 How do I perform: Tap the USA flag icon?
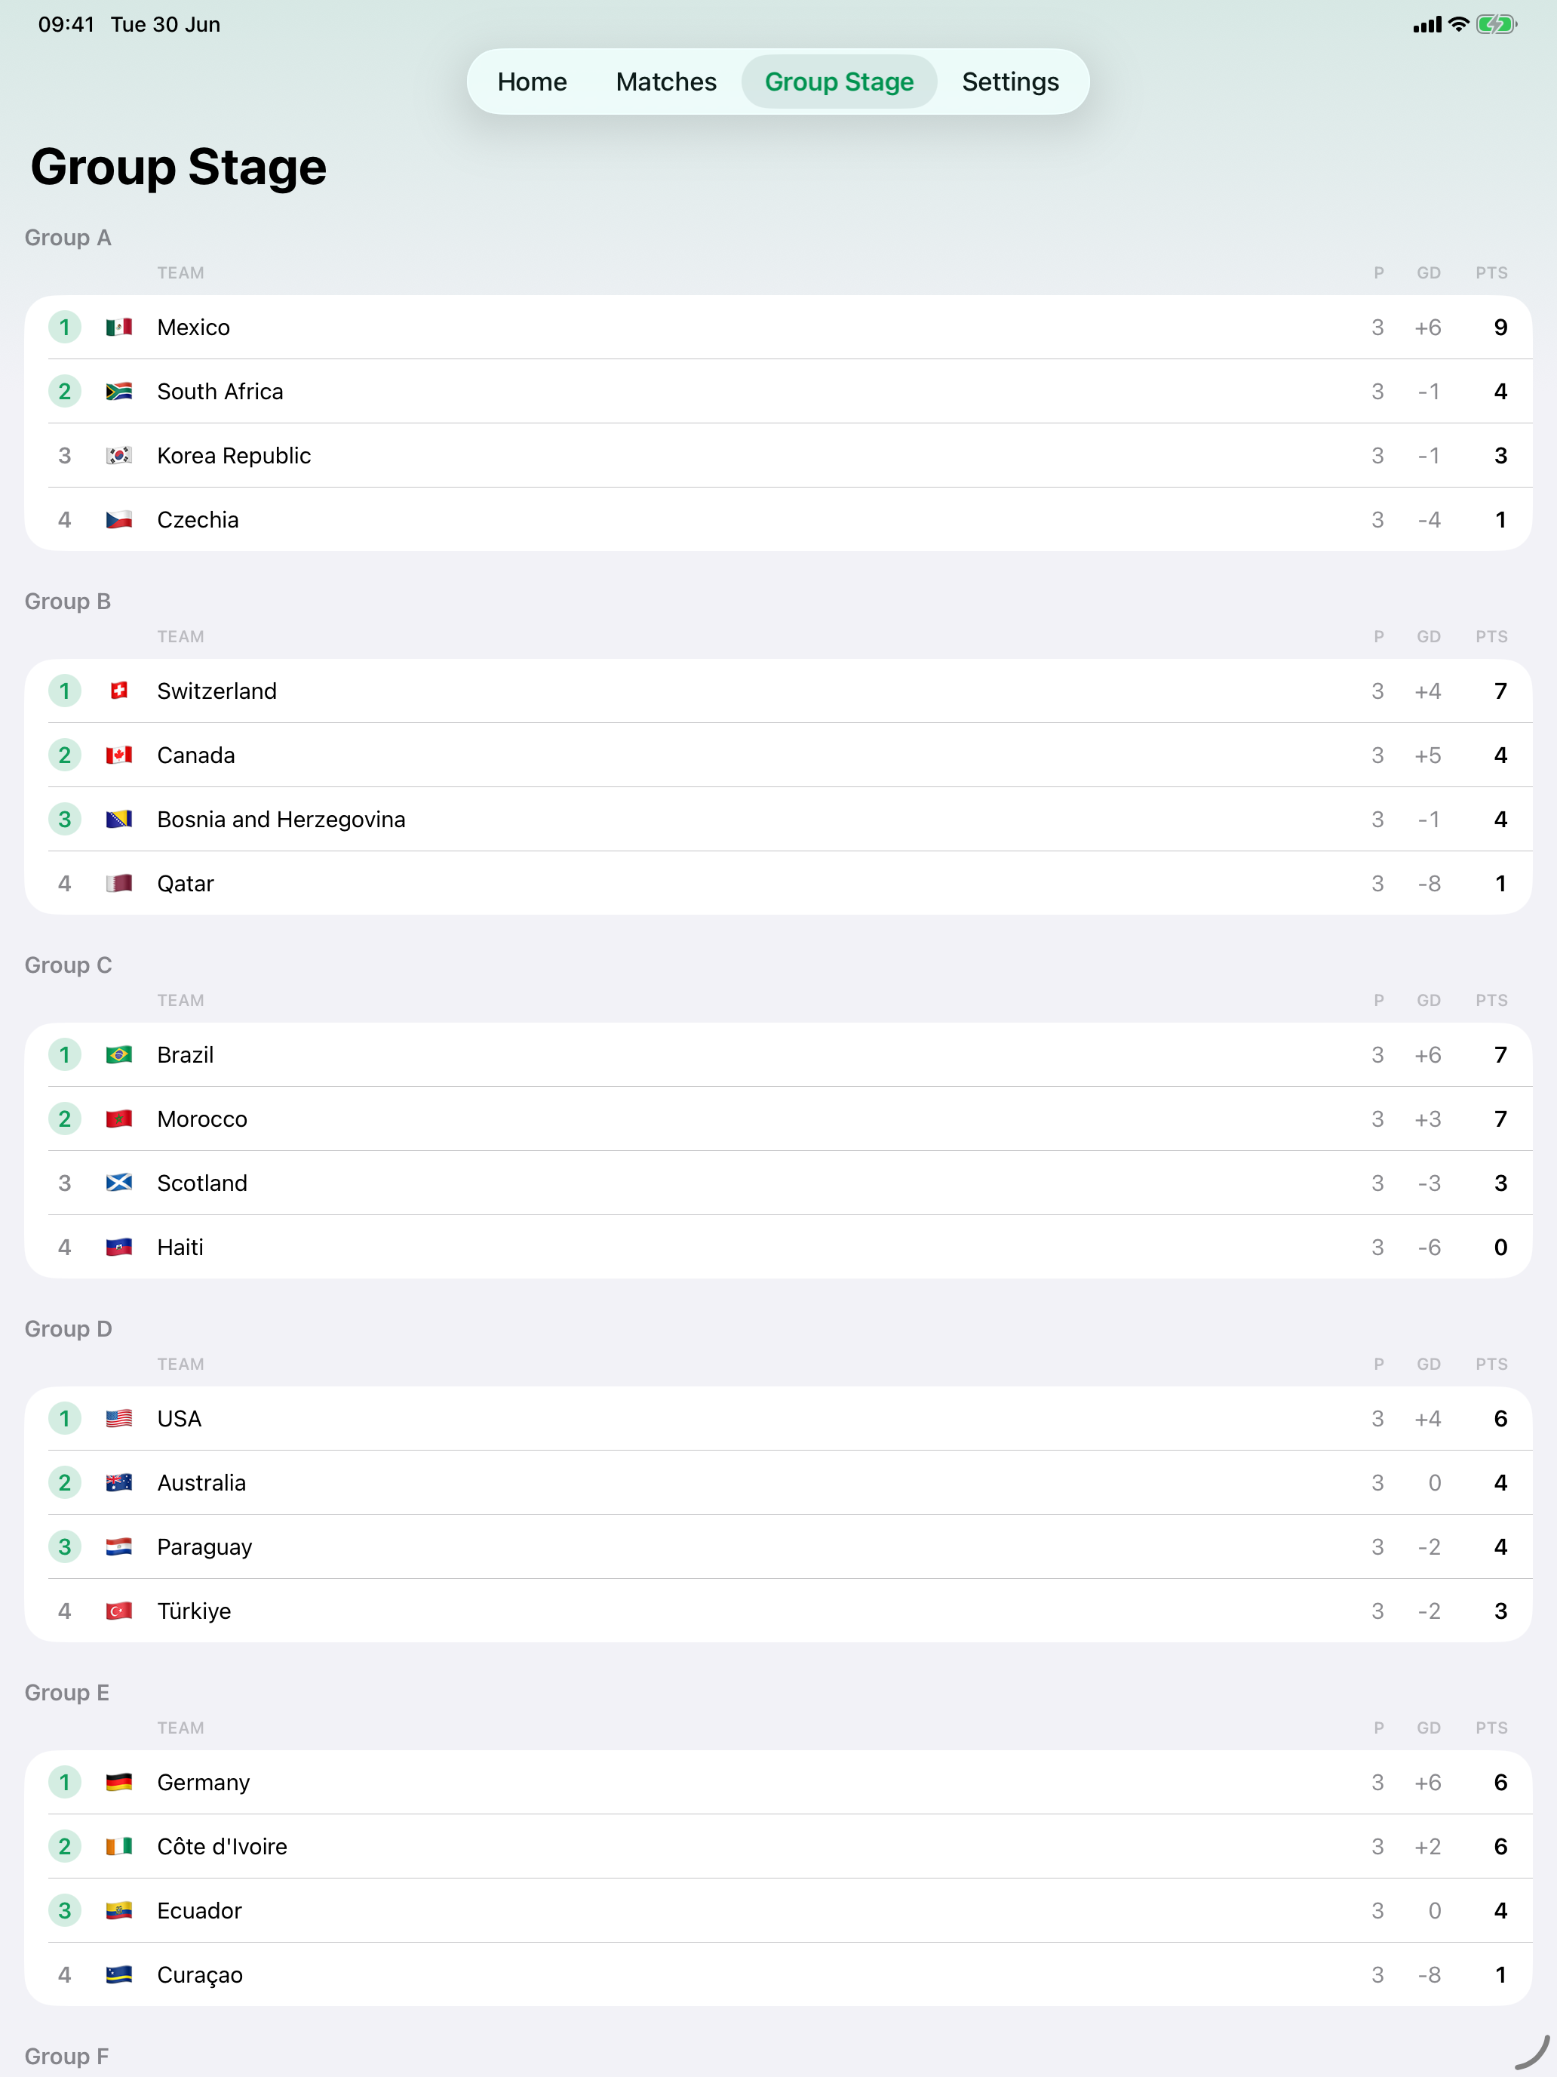pyautogui.click(x=119, y=1419)
